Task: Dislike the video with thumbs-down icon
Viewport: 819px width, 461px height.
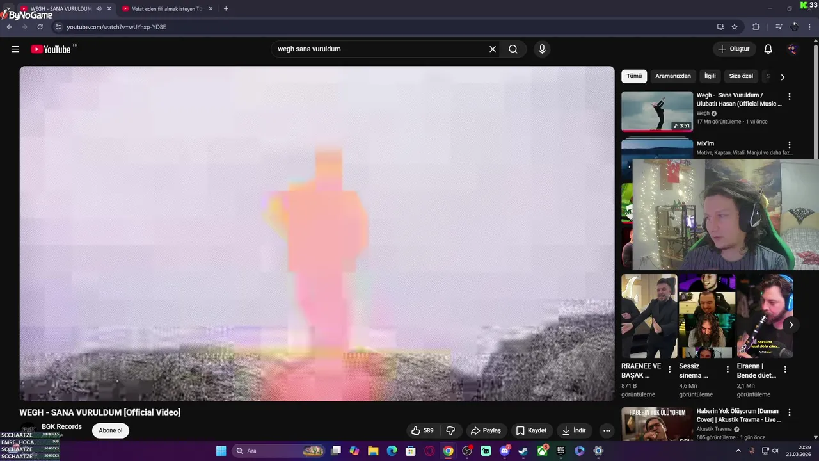Action: [x=450, y=430]
